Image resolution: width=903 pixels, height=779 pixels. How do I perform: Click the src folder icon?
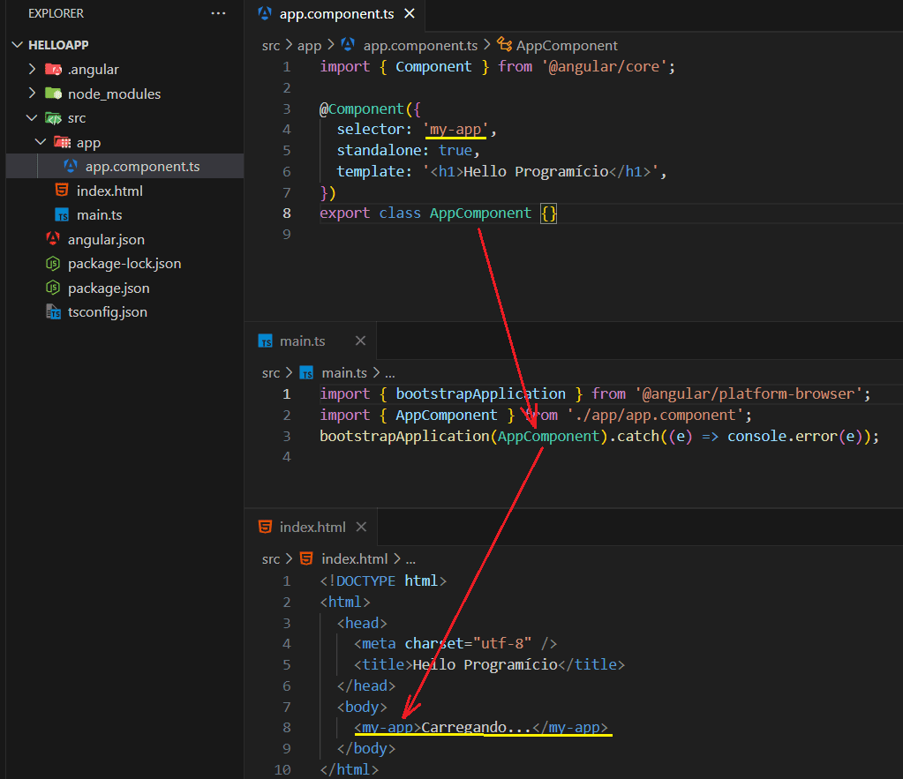click(54, 118)
